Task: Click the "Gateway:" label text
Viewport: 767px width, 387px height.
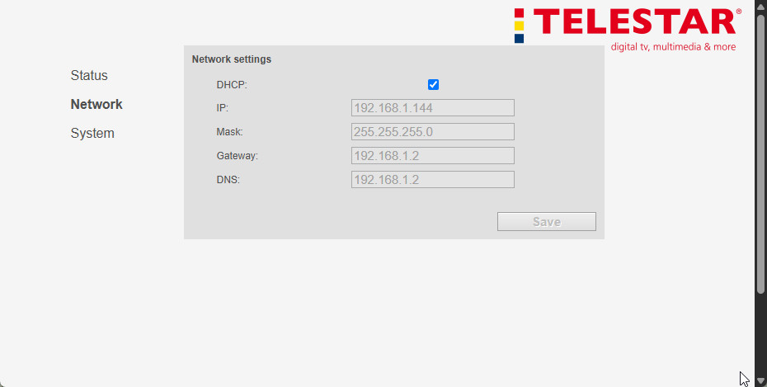Action: point(238,156)
